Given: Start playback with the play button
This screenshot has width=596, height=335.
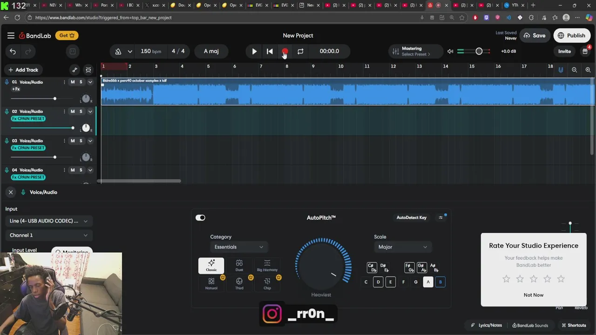Looking at the screenshot, I should [254, 51].
